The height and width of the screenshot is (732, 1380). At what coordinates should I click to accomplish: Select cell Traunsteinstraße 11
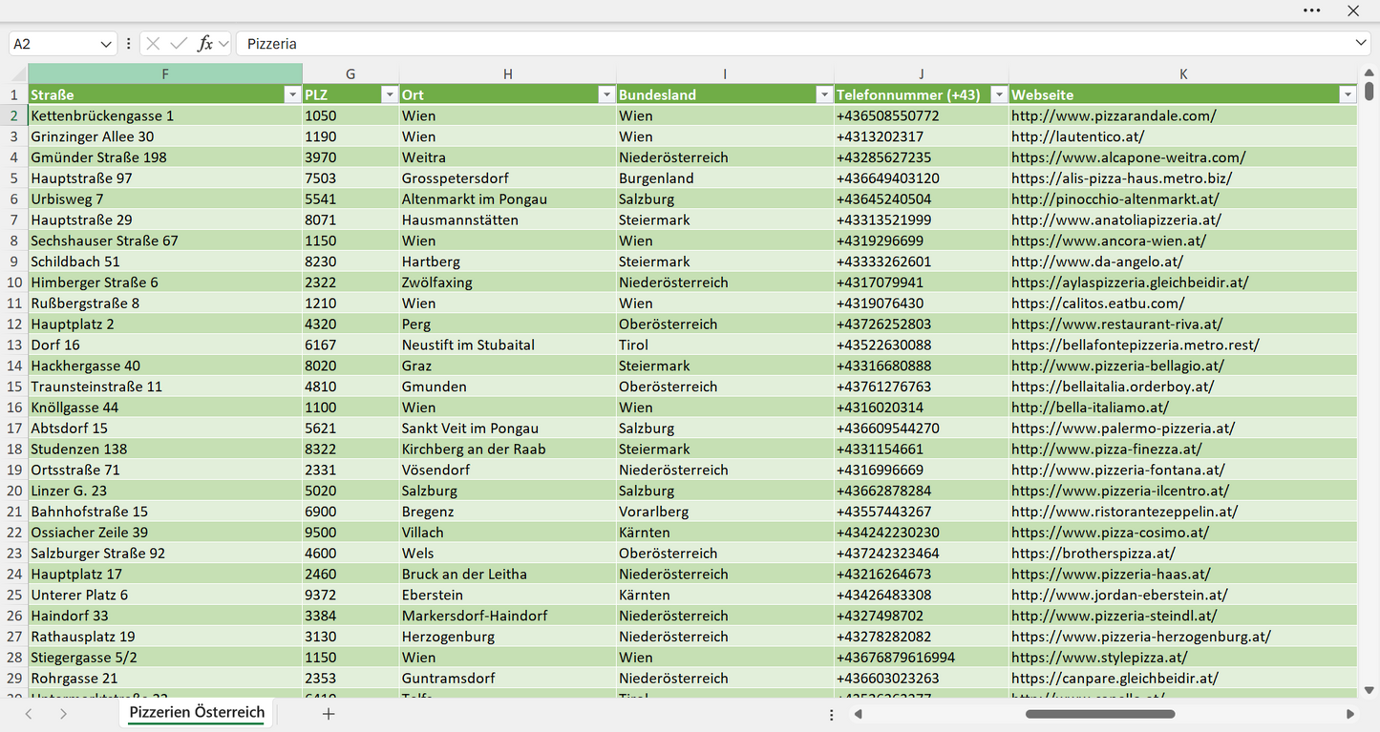pos(165,387)
